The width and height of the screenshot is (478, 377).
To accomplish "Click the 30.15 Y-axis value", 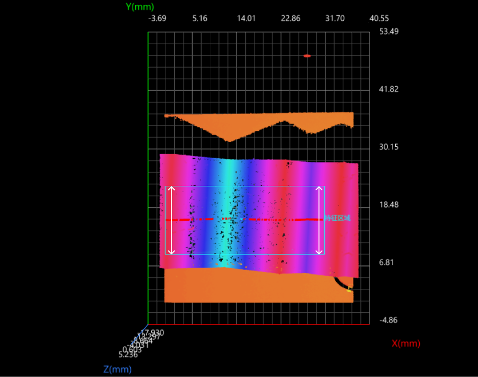I will click(x=389, y=147).
